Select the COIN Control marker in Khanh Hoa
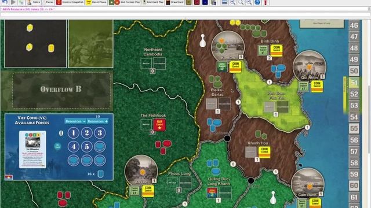This screenshot has height=208, width=371. point(264,153)
